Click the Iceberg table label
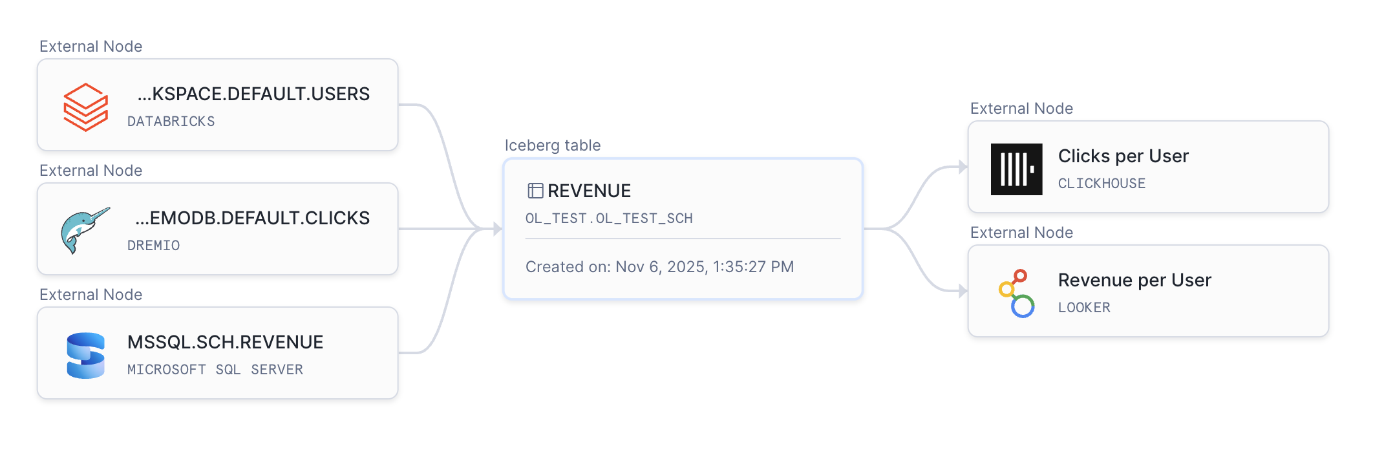Image resolution: width=1373 pixels, height=468 pixels. coord(553,145)
